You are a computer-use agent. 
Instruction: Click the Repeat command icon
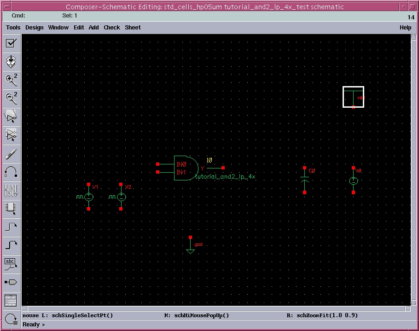coord(11,319)
